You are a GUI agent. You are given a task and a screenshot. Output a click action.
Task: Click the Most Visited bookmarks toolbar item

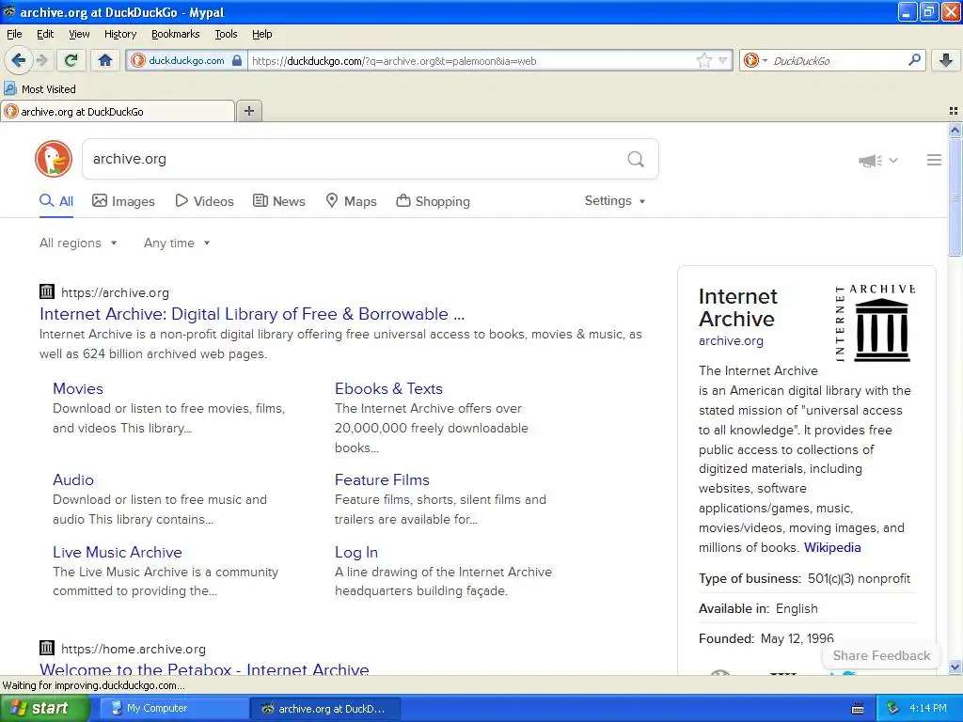[39, 88]
